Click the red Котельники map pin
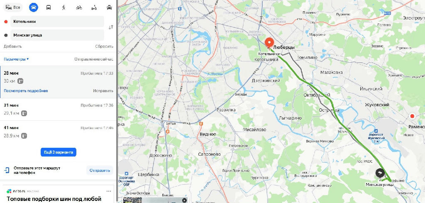Viewport: 425px width, 203px height. tap(269, 44)
